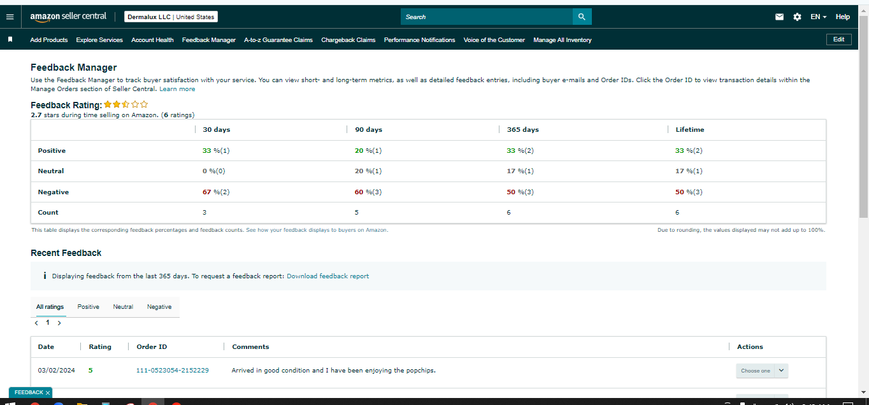Open Performance Notifications
The width and height of the screenshot is (869, 405).
[x=420, y=39]
